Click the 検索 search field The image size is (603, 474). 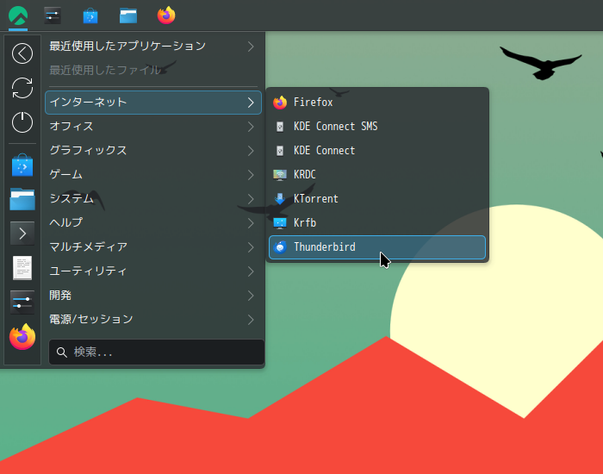coord(157,352)
